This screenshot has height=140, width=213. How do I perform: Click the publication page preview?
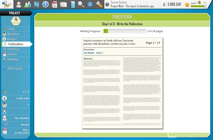click(122, 83)
